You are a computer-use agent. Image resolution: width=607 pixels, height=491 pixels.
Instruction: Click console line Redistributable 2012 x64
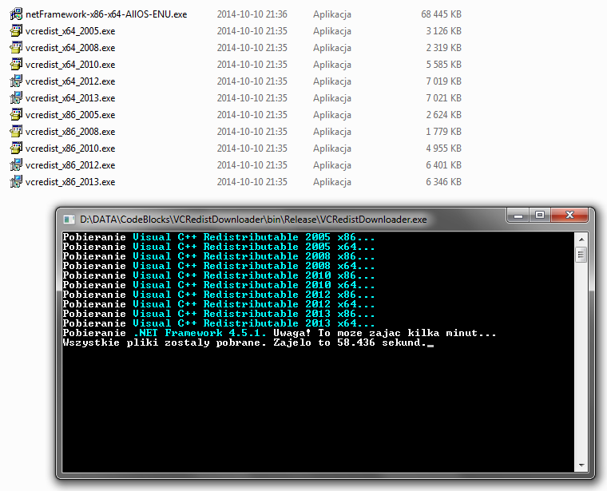tap(219, 304)
